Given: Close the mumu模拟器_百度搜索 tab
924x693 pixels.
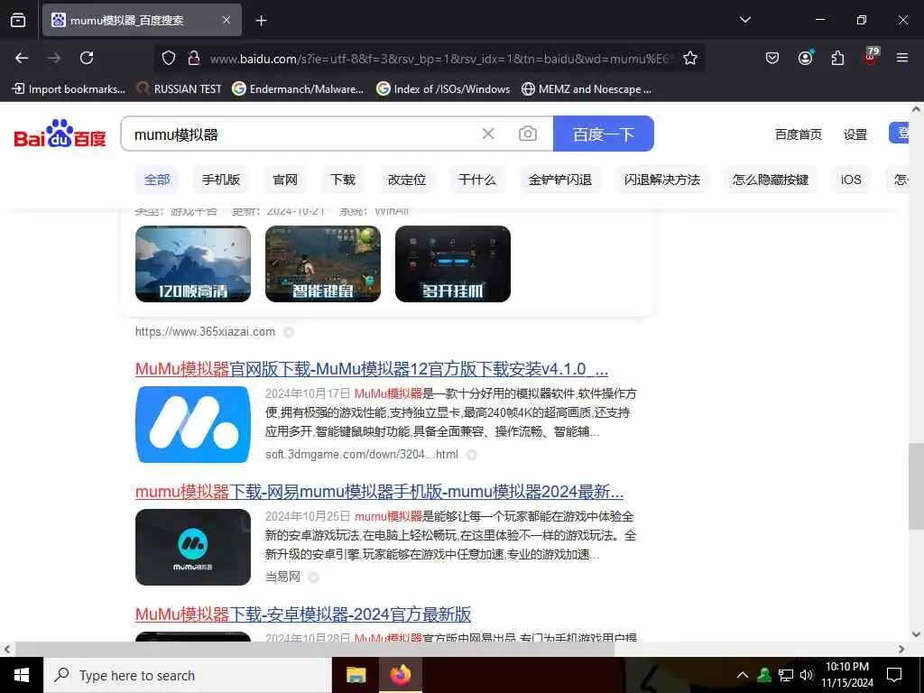Looking at the screenshot, I should 226,20.
